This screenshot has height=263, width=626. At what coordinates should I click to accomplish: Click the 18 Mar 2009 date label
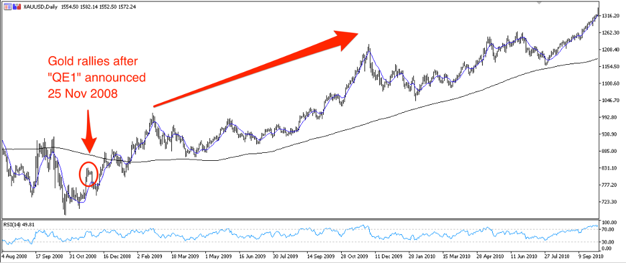pos(186,256)
